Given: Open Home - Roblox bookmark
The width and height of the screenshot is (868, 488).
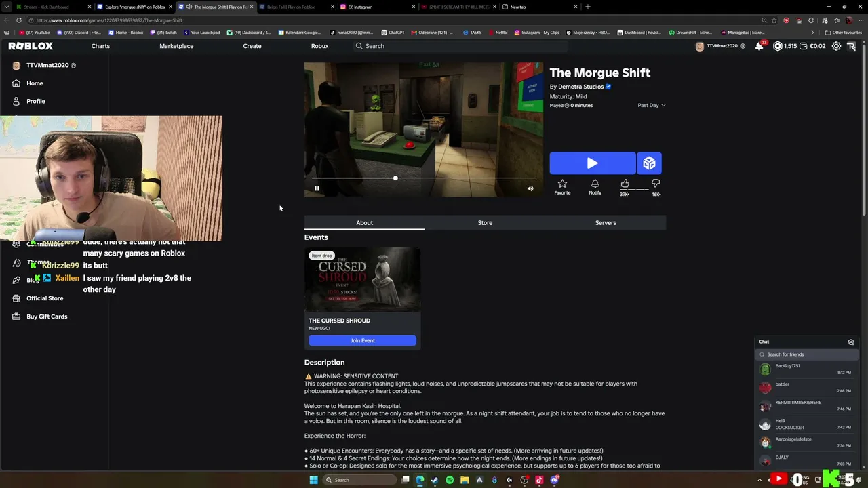Looking at the screenshot, I should [x=125, y=33].
